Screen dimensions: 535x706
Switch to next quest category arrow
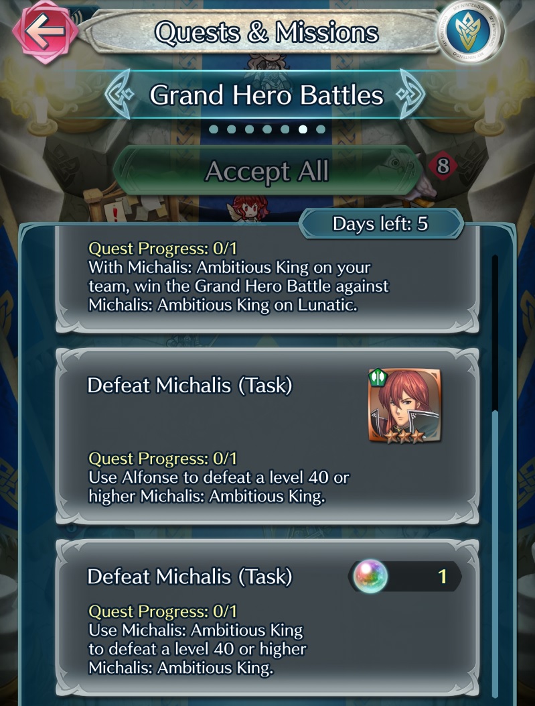coord(410,95)
